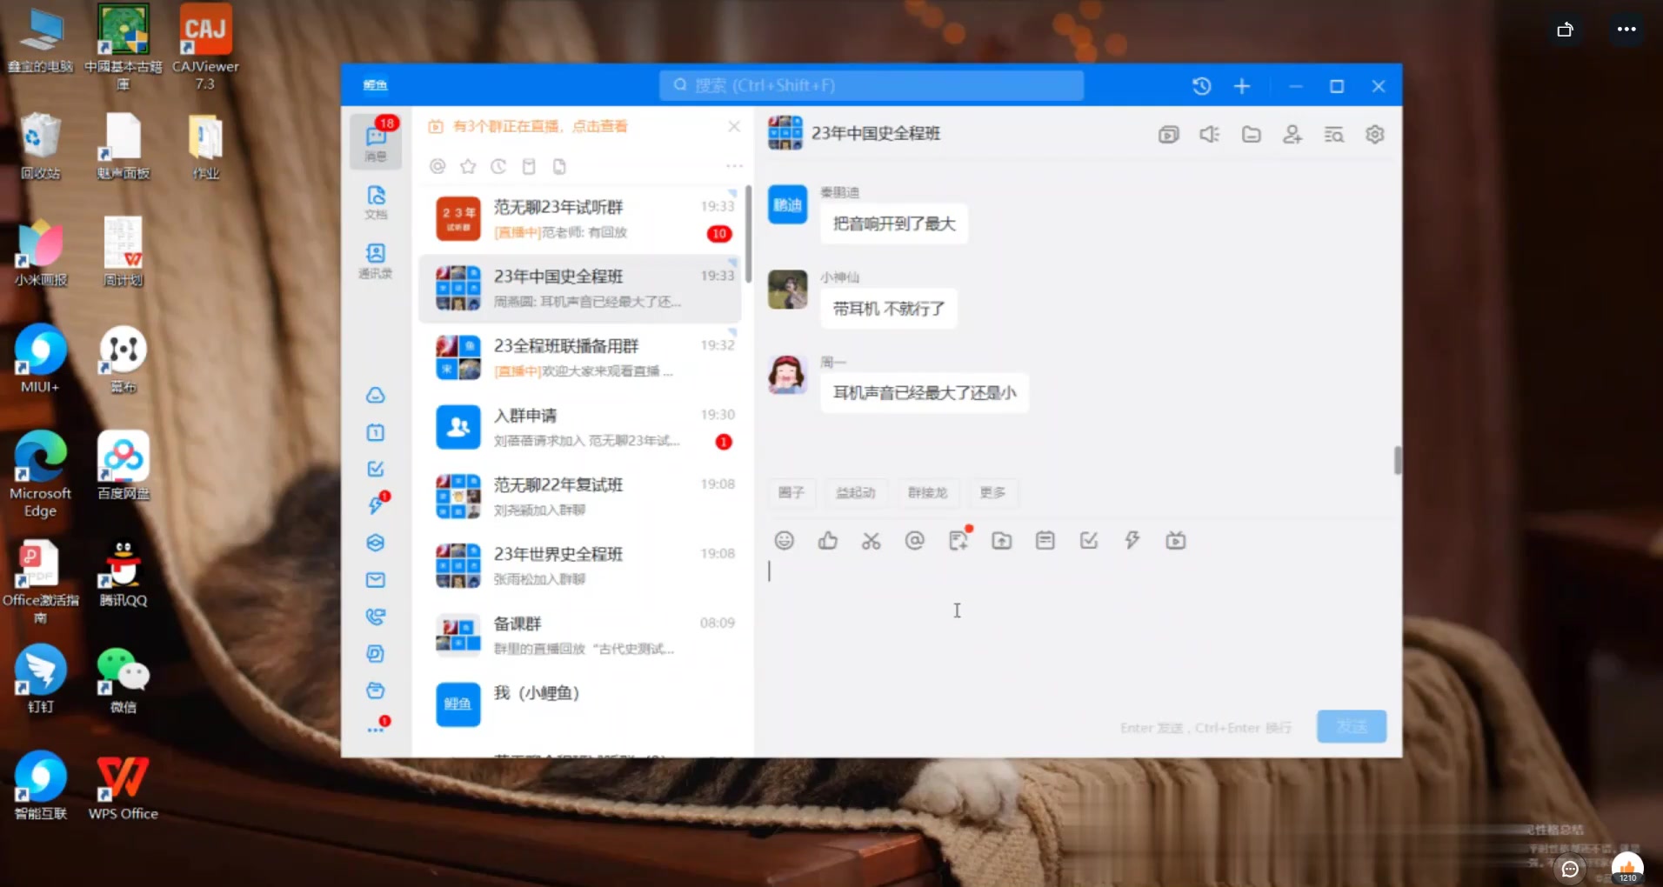
Task: Click the hexagon cube icon in sidebar
Action: tap(376, 543)
